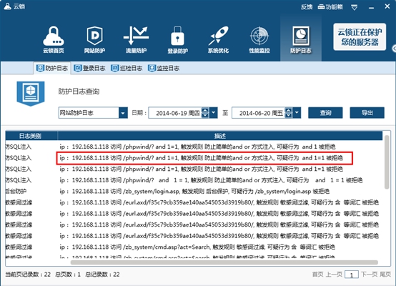Select the /zb_system/cmd.asp?act=Search log row
This screenshot has width=396, height=286.
click(194, 247)
